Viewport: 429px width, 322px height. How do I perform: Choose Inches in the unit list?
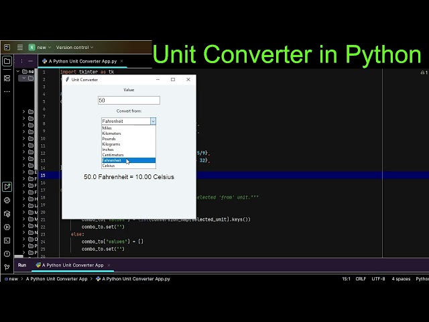pyautogui.click(x=129, y=150)
